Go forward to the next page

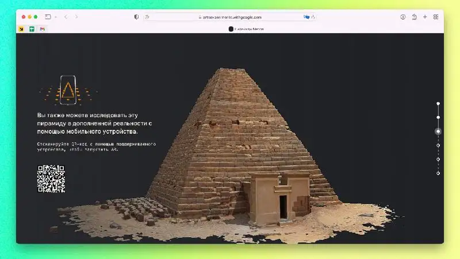pyautogui.click(x=76, y=17)
